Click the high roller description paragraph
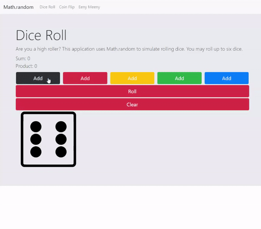Image resolution: width=261 pixels, height=229 pixels. click(x=129, y=49)
